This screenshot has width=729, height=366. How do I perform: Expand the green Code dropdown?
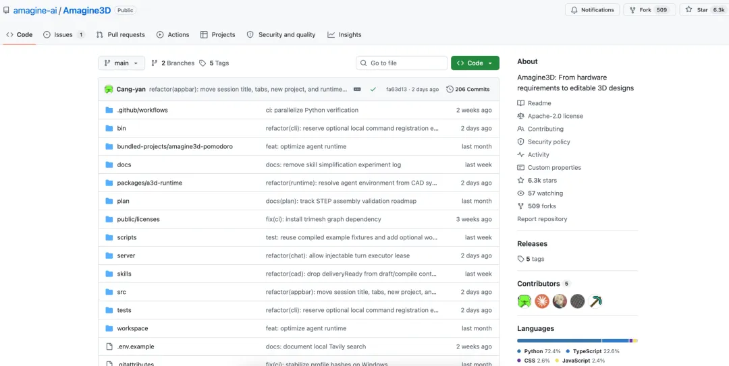(x=475, y=63)
